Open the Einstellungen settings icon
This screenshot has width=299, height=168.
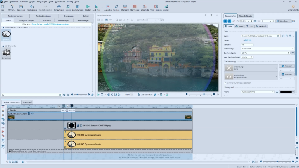point(78,8)
